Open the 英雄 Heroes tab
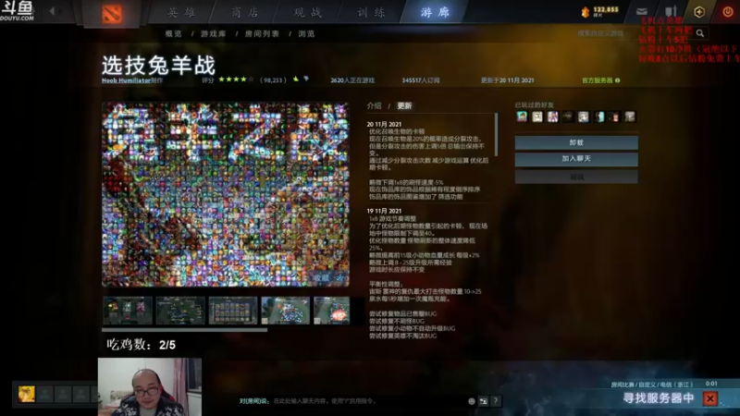 point(181,13)
